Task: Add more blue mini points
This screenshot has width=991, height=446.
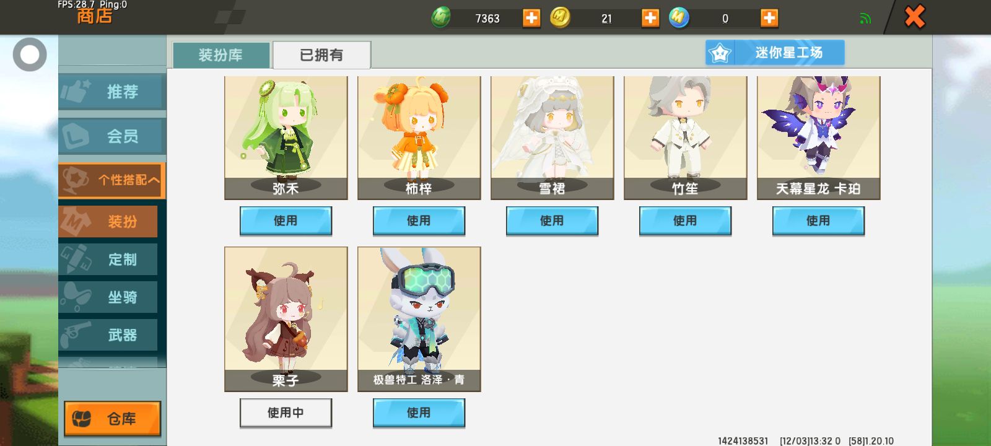Action: (x=769, y=18)
